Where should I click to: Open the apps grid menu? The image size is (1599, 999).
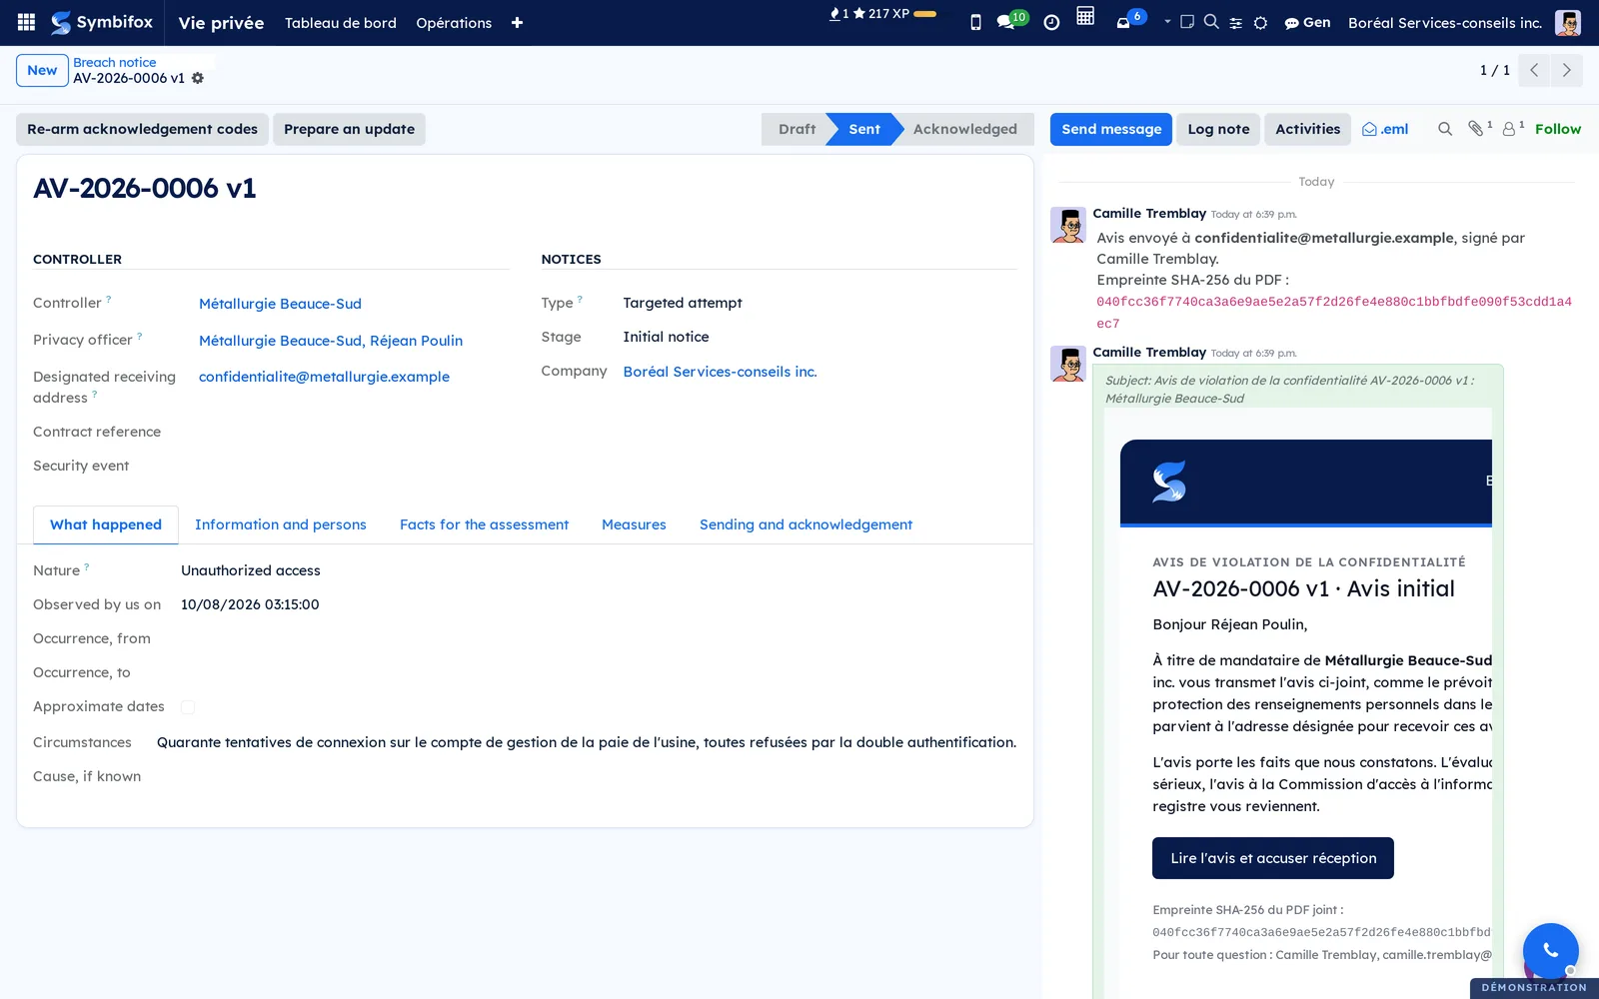point(26,22)
